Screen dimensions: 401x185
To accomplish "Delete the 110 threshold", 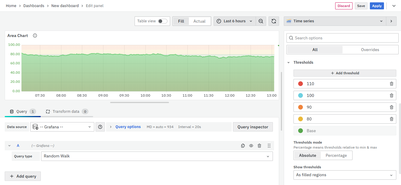I will (x=391, y=84).
